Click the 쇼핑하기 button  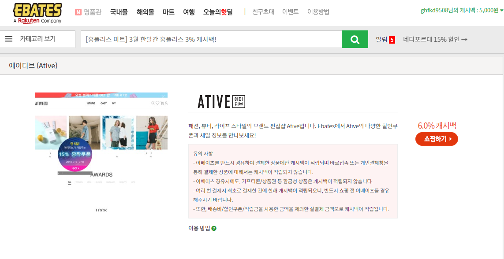pyautogui.click(x=437, y=139)
